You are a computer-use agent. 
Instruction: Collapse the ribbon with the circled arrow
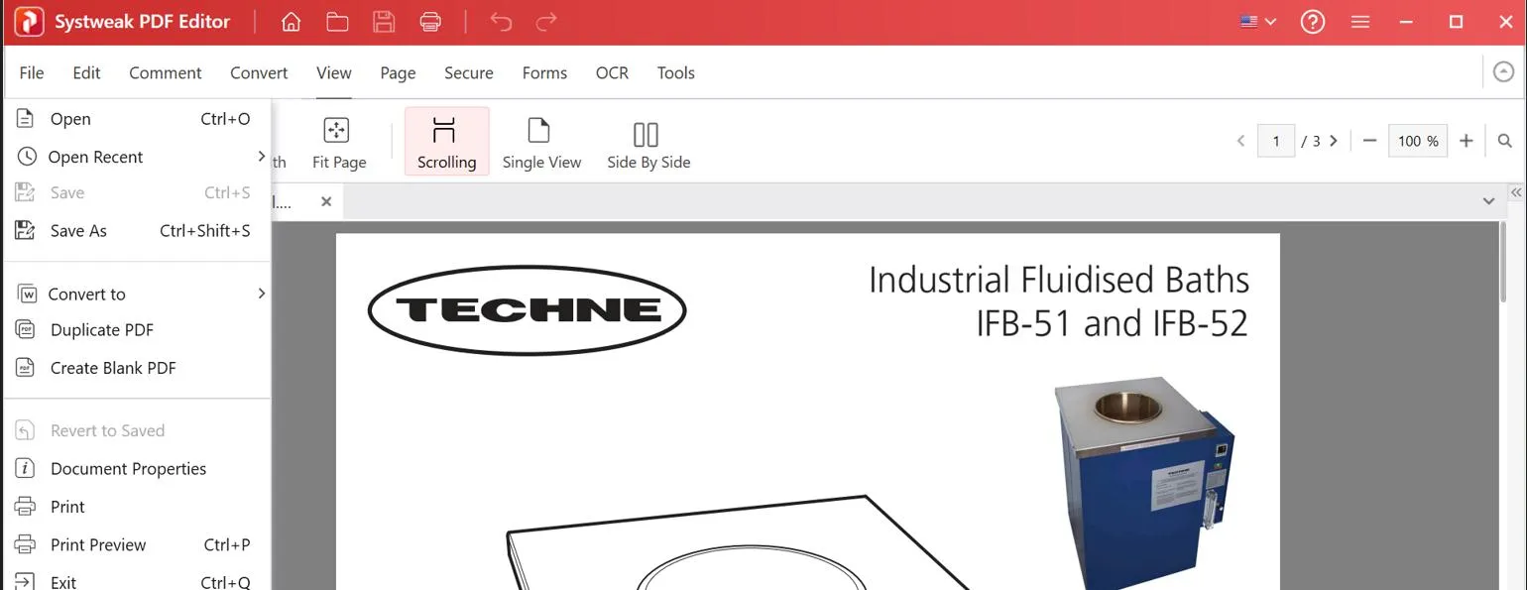pyautogui.click(x=1504, y=72)
